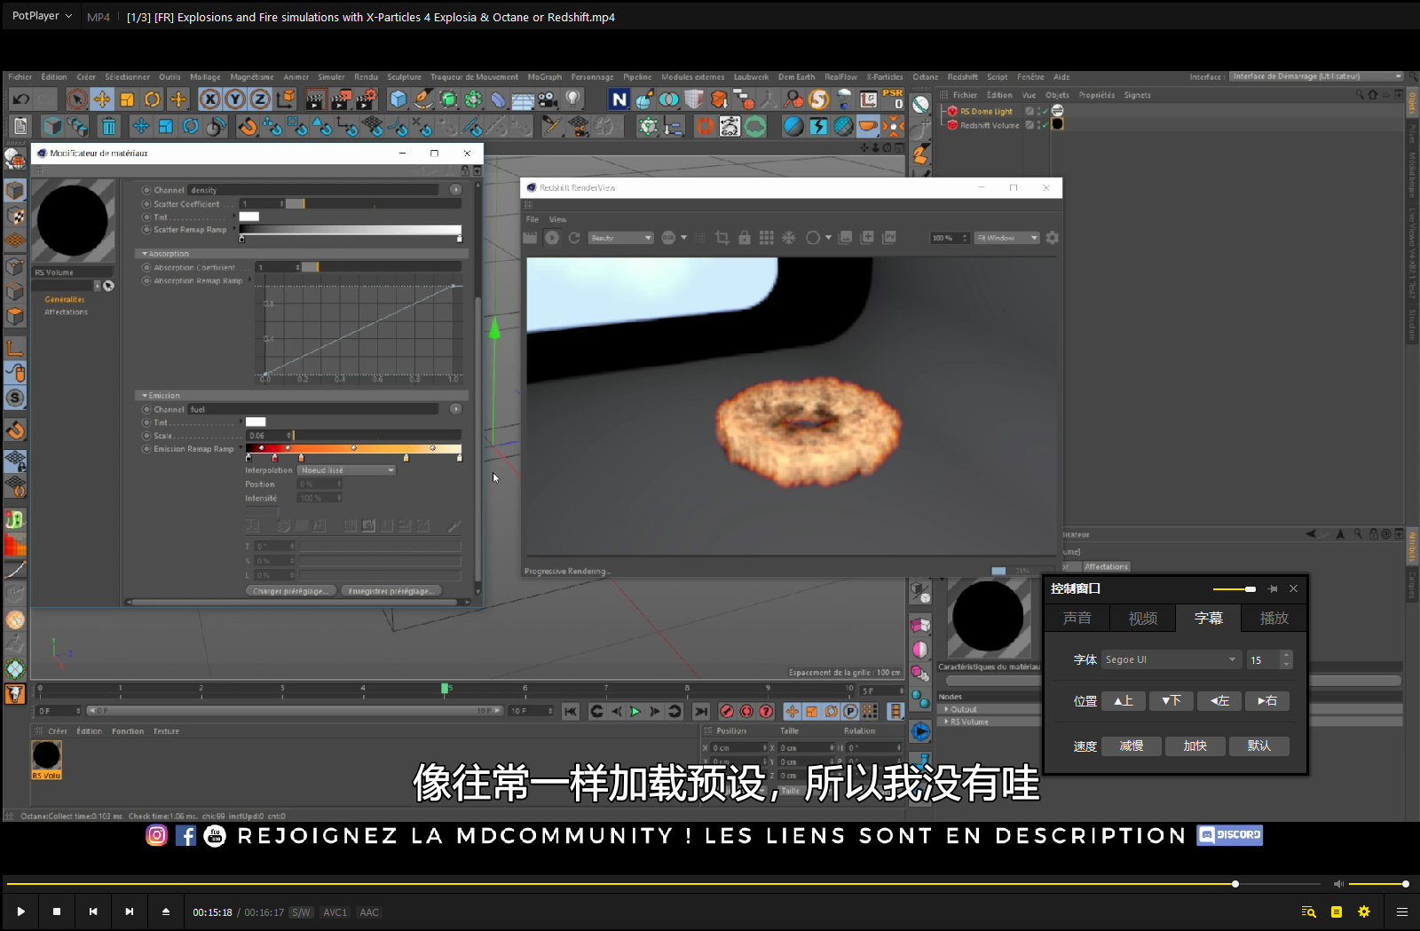Viewport: 1420px width, 931px height.
Task: Click the trash can icon in second toolbar row
Action: [x=108, y=127]
